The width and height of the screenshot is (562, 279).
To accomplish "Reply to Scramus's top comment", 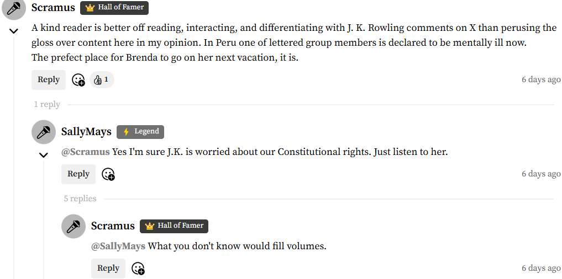I will click(x=49, y=80).
